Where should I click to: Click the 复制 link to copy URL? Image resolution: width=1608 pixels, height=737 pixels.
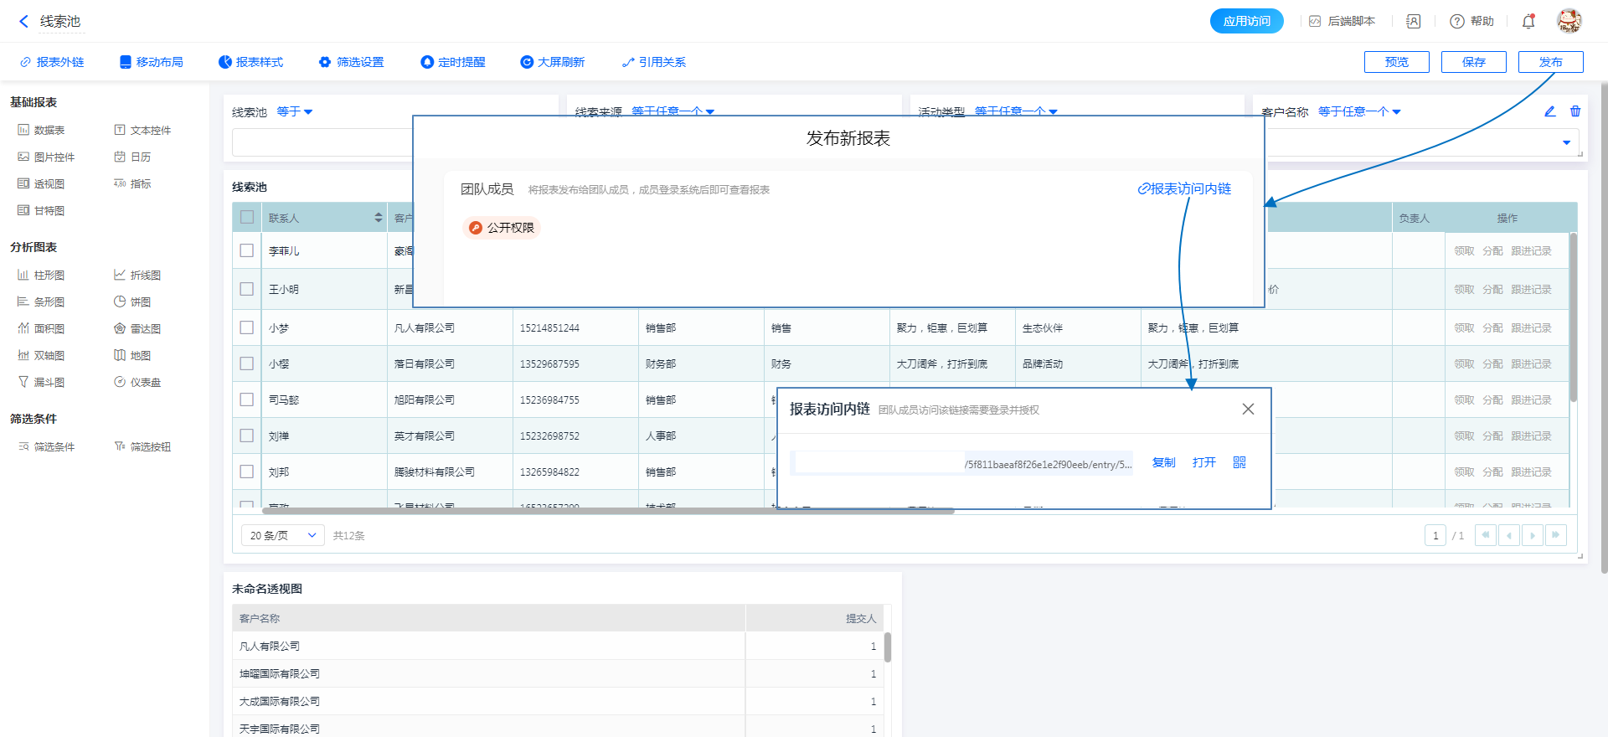(1163, 462)
